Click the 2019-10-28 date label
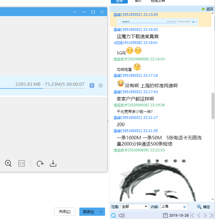The image size is (215, 219). click(x=179, y=215)
